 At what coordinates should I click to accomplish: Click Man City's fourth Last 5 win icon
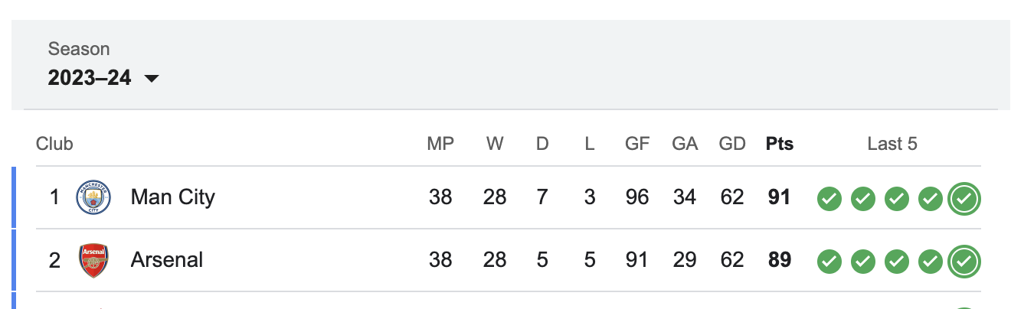tap(930, 199)
